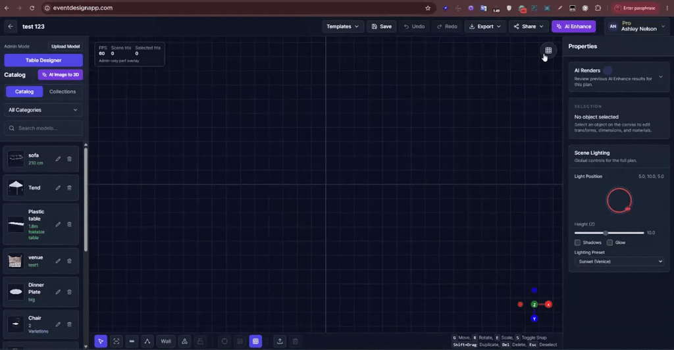Click the Save button
674x350 pixels.
pyautogui.click(x=381, y=26)
